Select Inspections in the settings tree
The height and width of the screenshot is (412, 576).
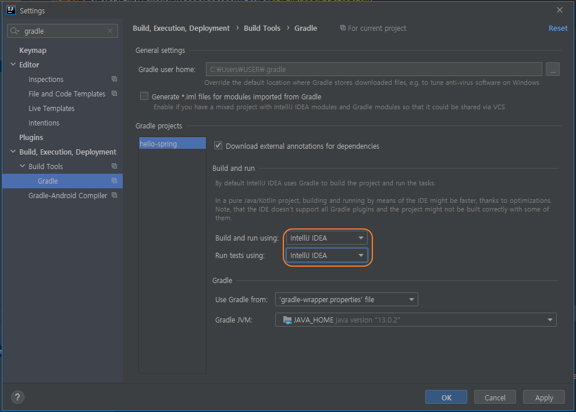[x=46, y=79]
